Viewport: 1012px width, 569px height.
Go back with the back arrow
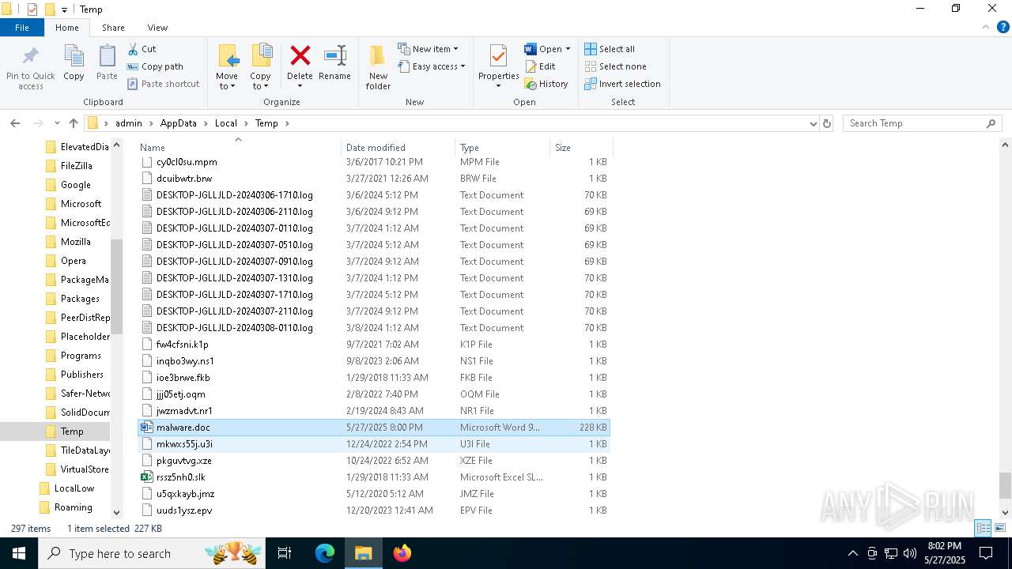click(15, 123)
